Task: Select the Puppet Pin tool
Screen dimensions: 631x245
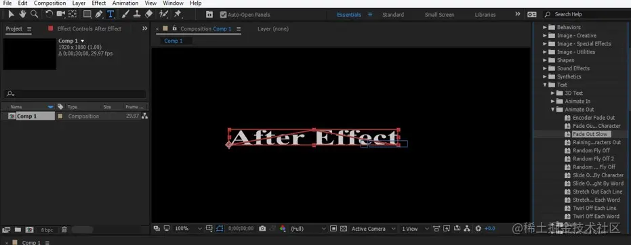Action: point(177,14)
